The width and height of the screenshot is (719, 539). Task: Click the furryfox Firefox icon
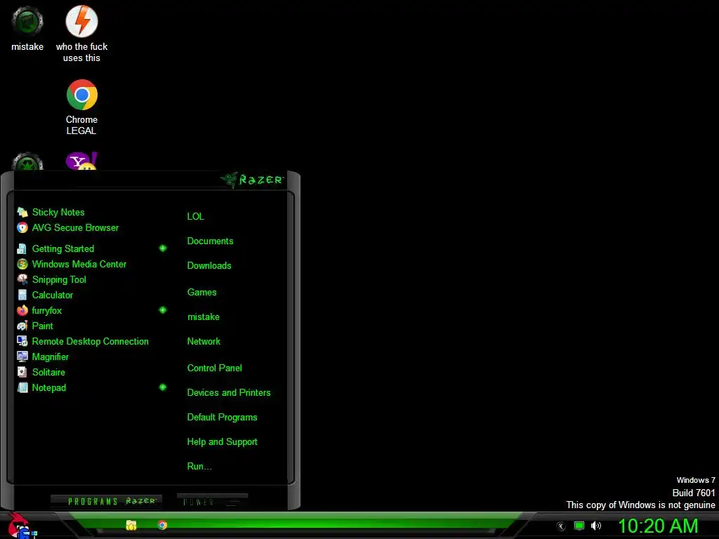click(22, 311)
